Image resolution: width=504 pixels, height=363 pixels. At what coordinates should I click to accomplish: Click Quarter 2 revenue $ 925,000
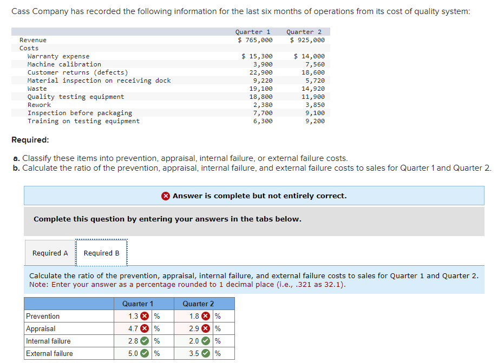click(307, 40)
